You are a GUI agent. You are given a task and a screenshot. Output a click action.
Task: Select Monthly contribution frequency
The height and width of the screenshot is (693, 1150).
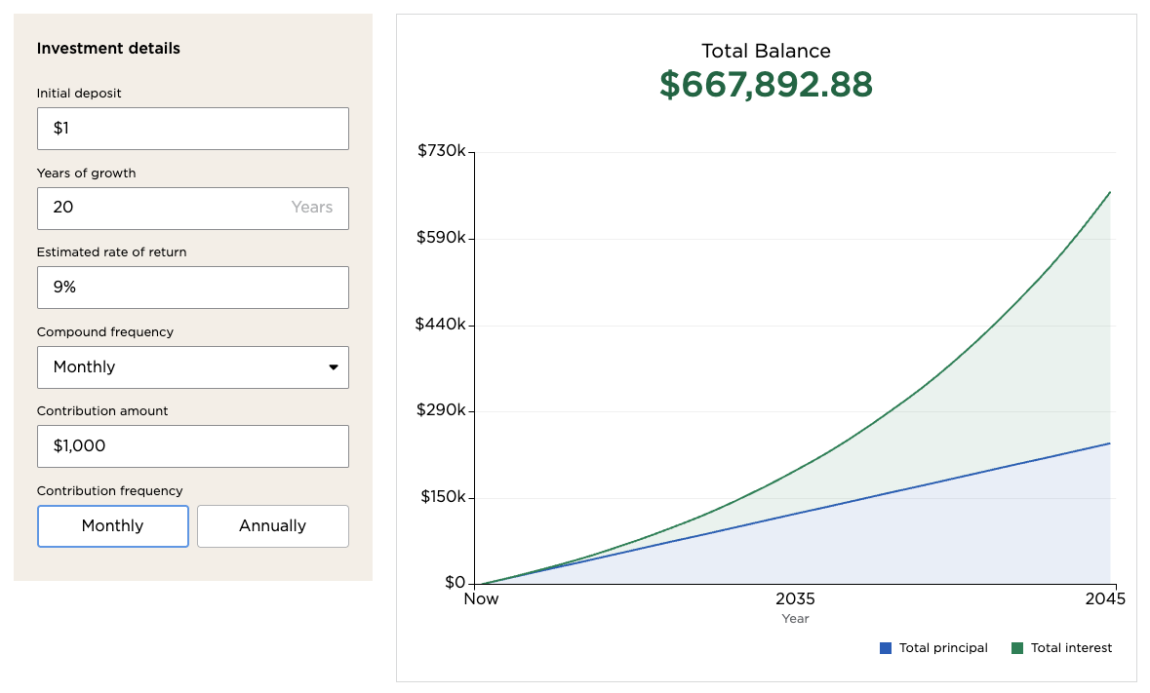point(113,526)
